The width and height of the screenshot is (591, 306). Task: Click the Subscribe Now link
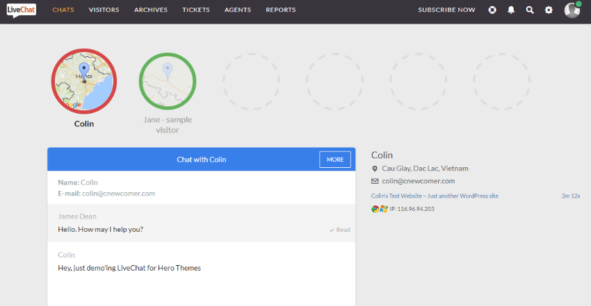click(x=446, y=10)
